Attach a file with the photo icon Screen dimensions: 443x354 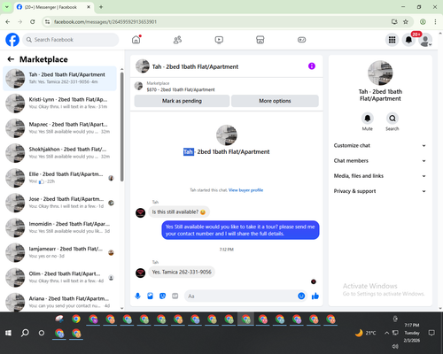click(x=150, y=296)
